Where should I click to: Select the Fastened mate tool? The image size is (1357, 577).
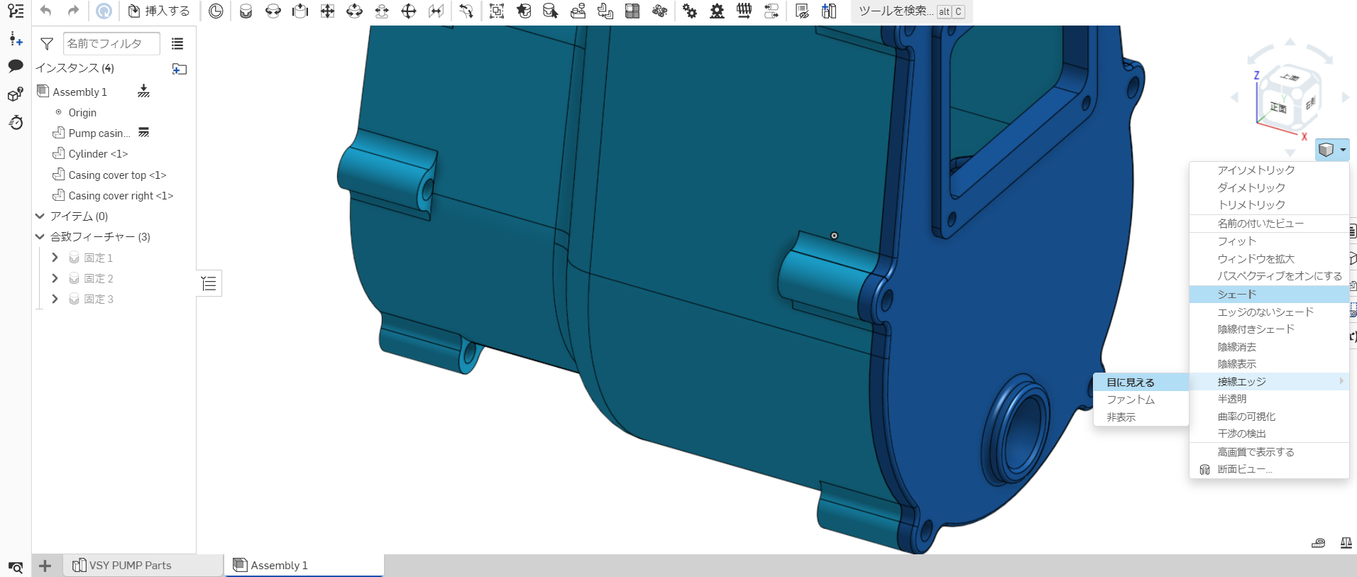(246, 11)
